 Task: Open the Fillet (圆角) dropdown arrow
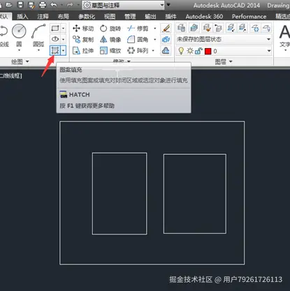click(x=155, y=39)
